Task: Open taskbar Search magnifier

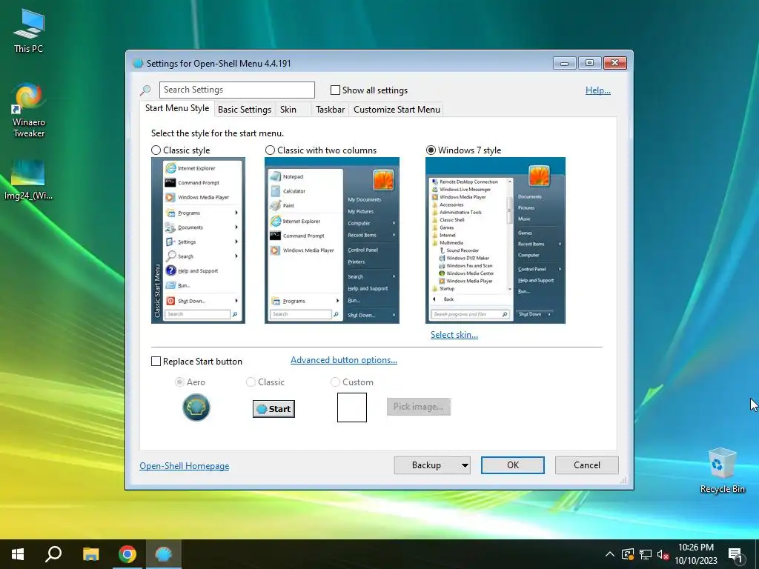Action: pos(53,554)
